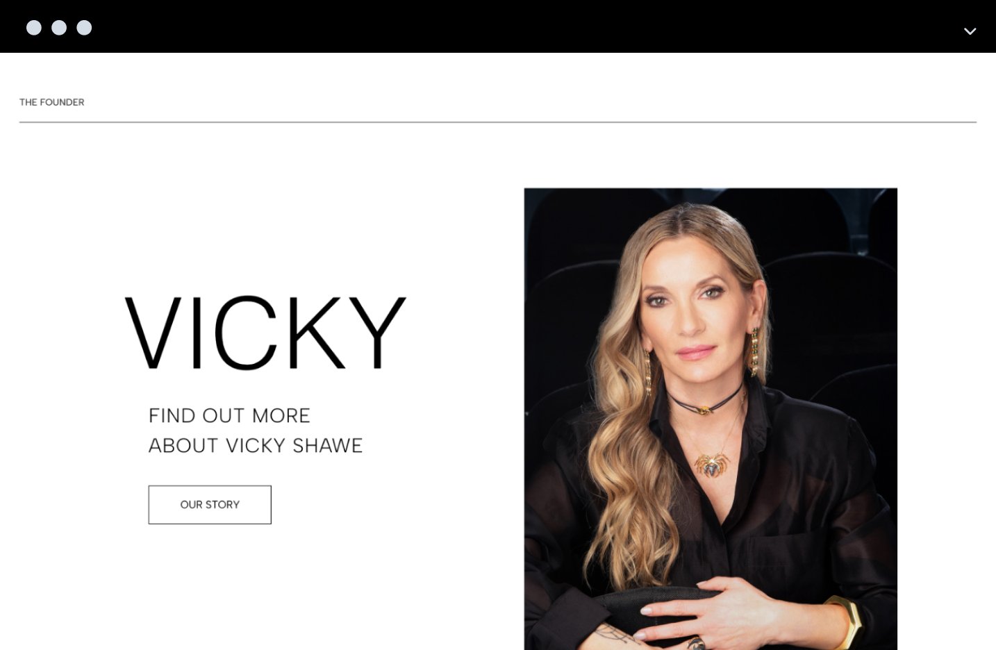Click the empty black title bar area

coord(528,26)
